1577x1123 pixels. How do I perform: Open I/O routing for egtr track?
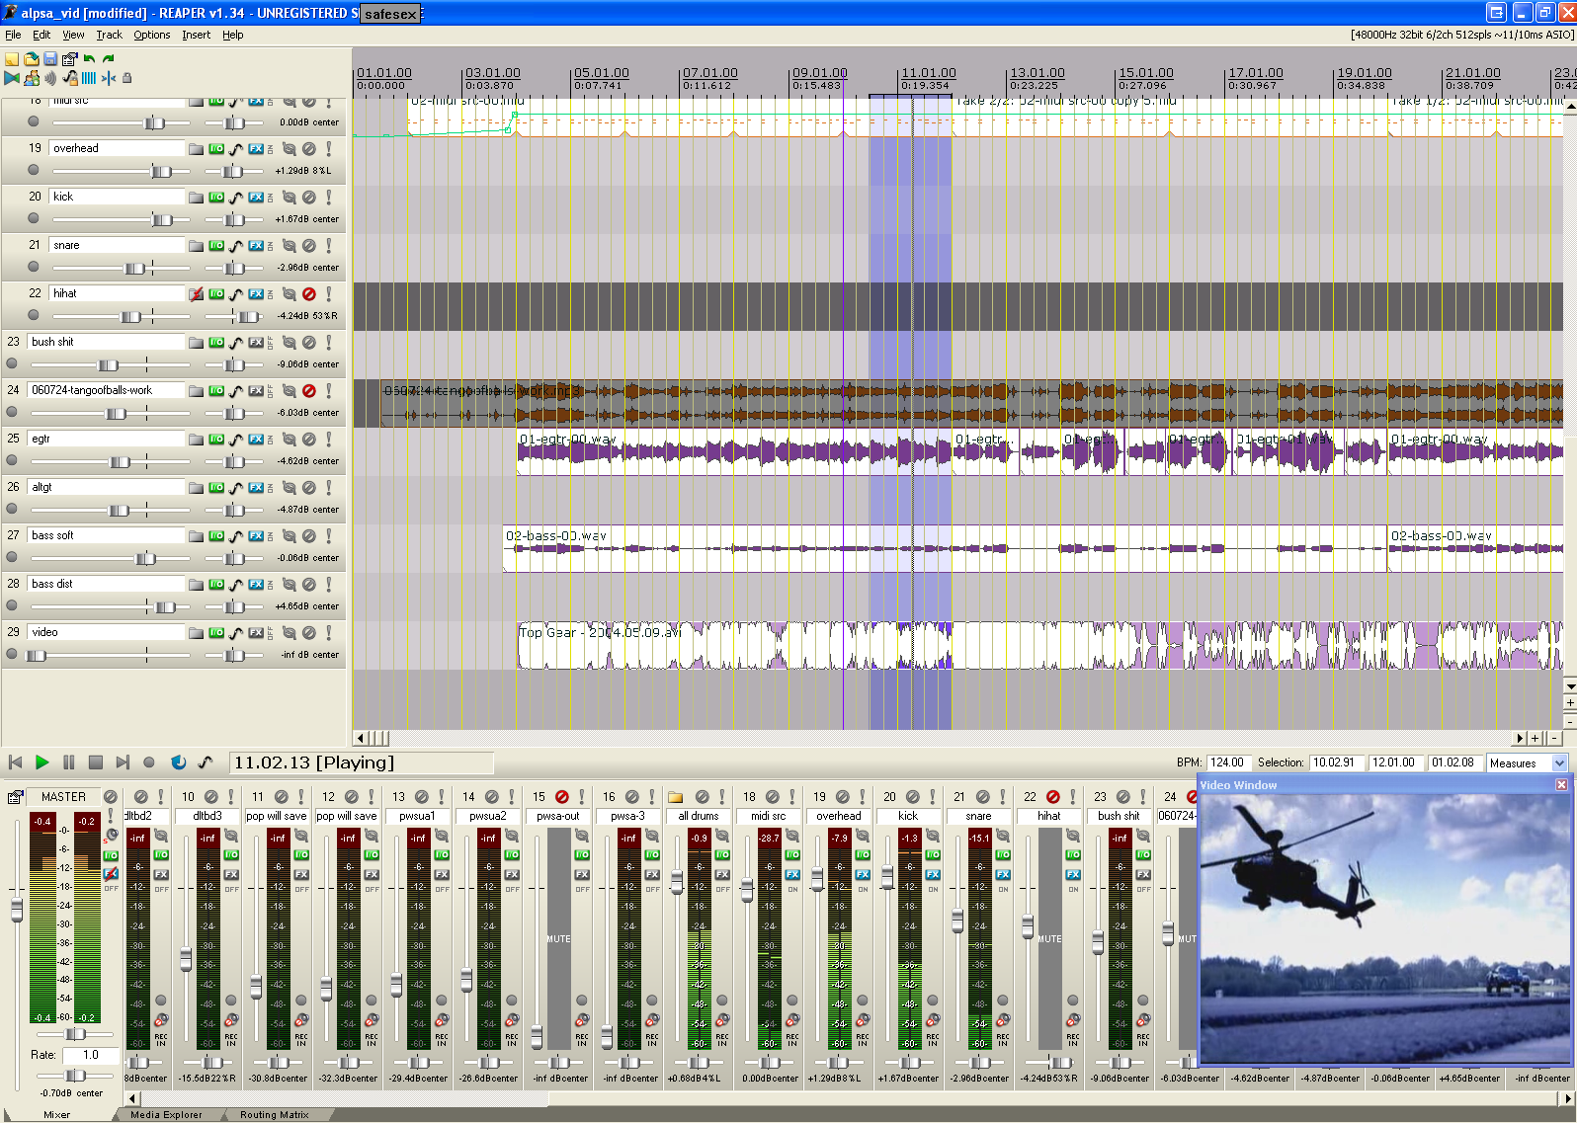coord(216,440)
